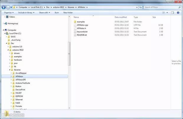Click the Computer icon in navigation tree
Viewport: 183px width, 119px height.
click(x=6, y=30)
